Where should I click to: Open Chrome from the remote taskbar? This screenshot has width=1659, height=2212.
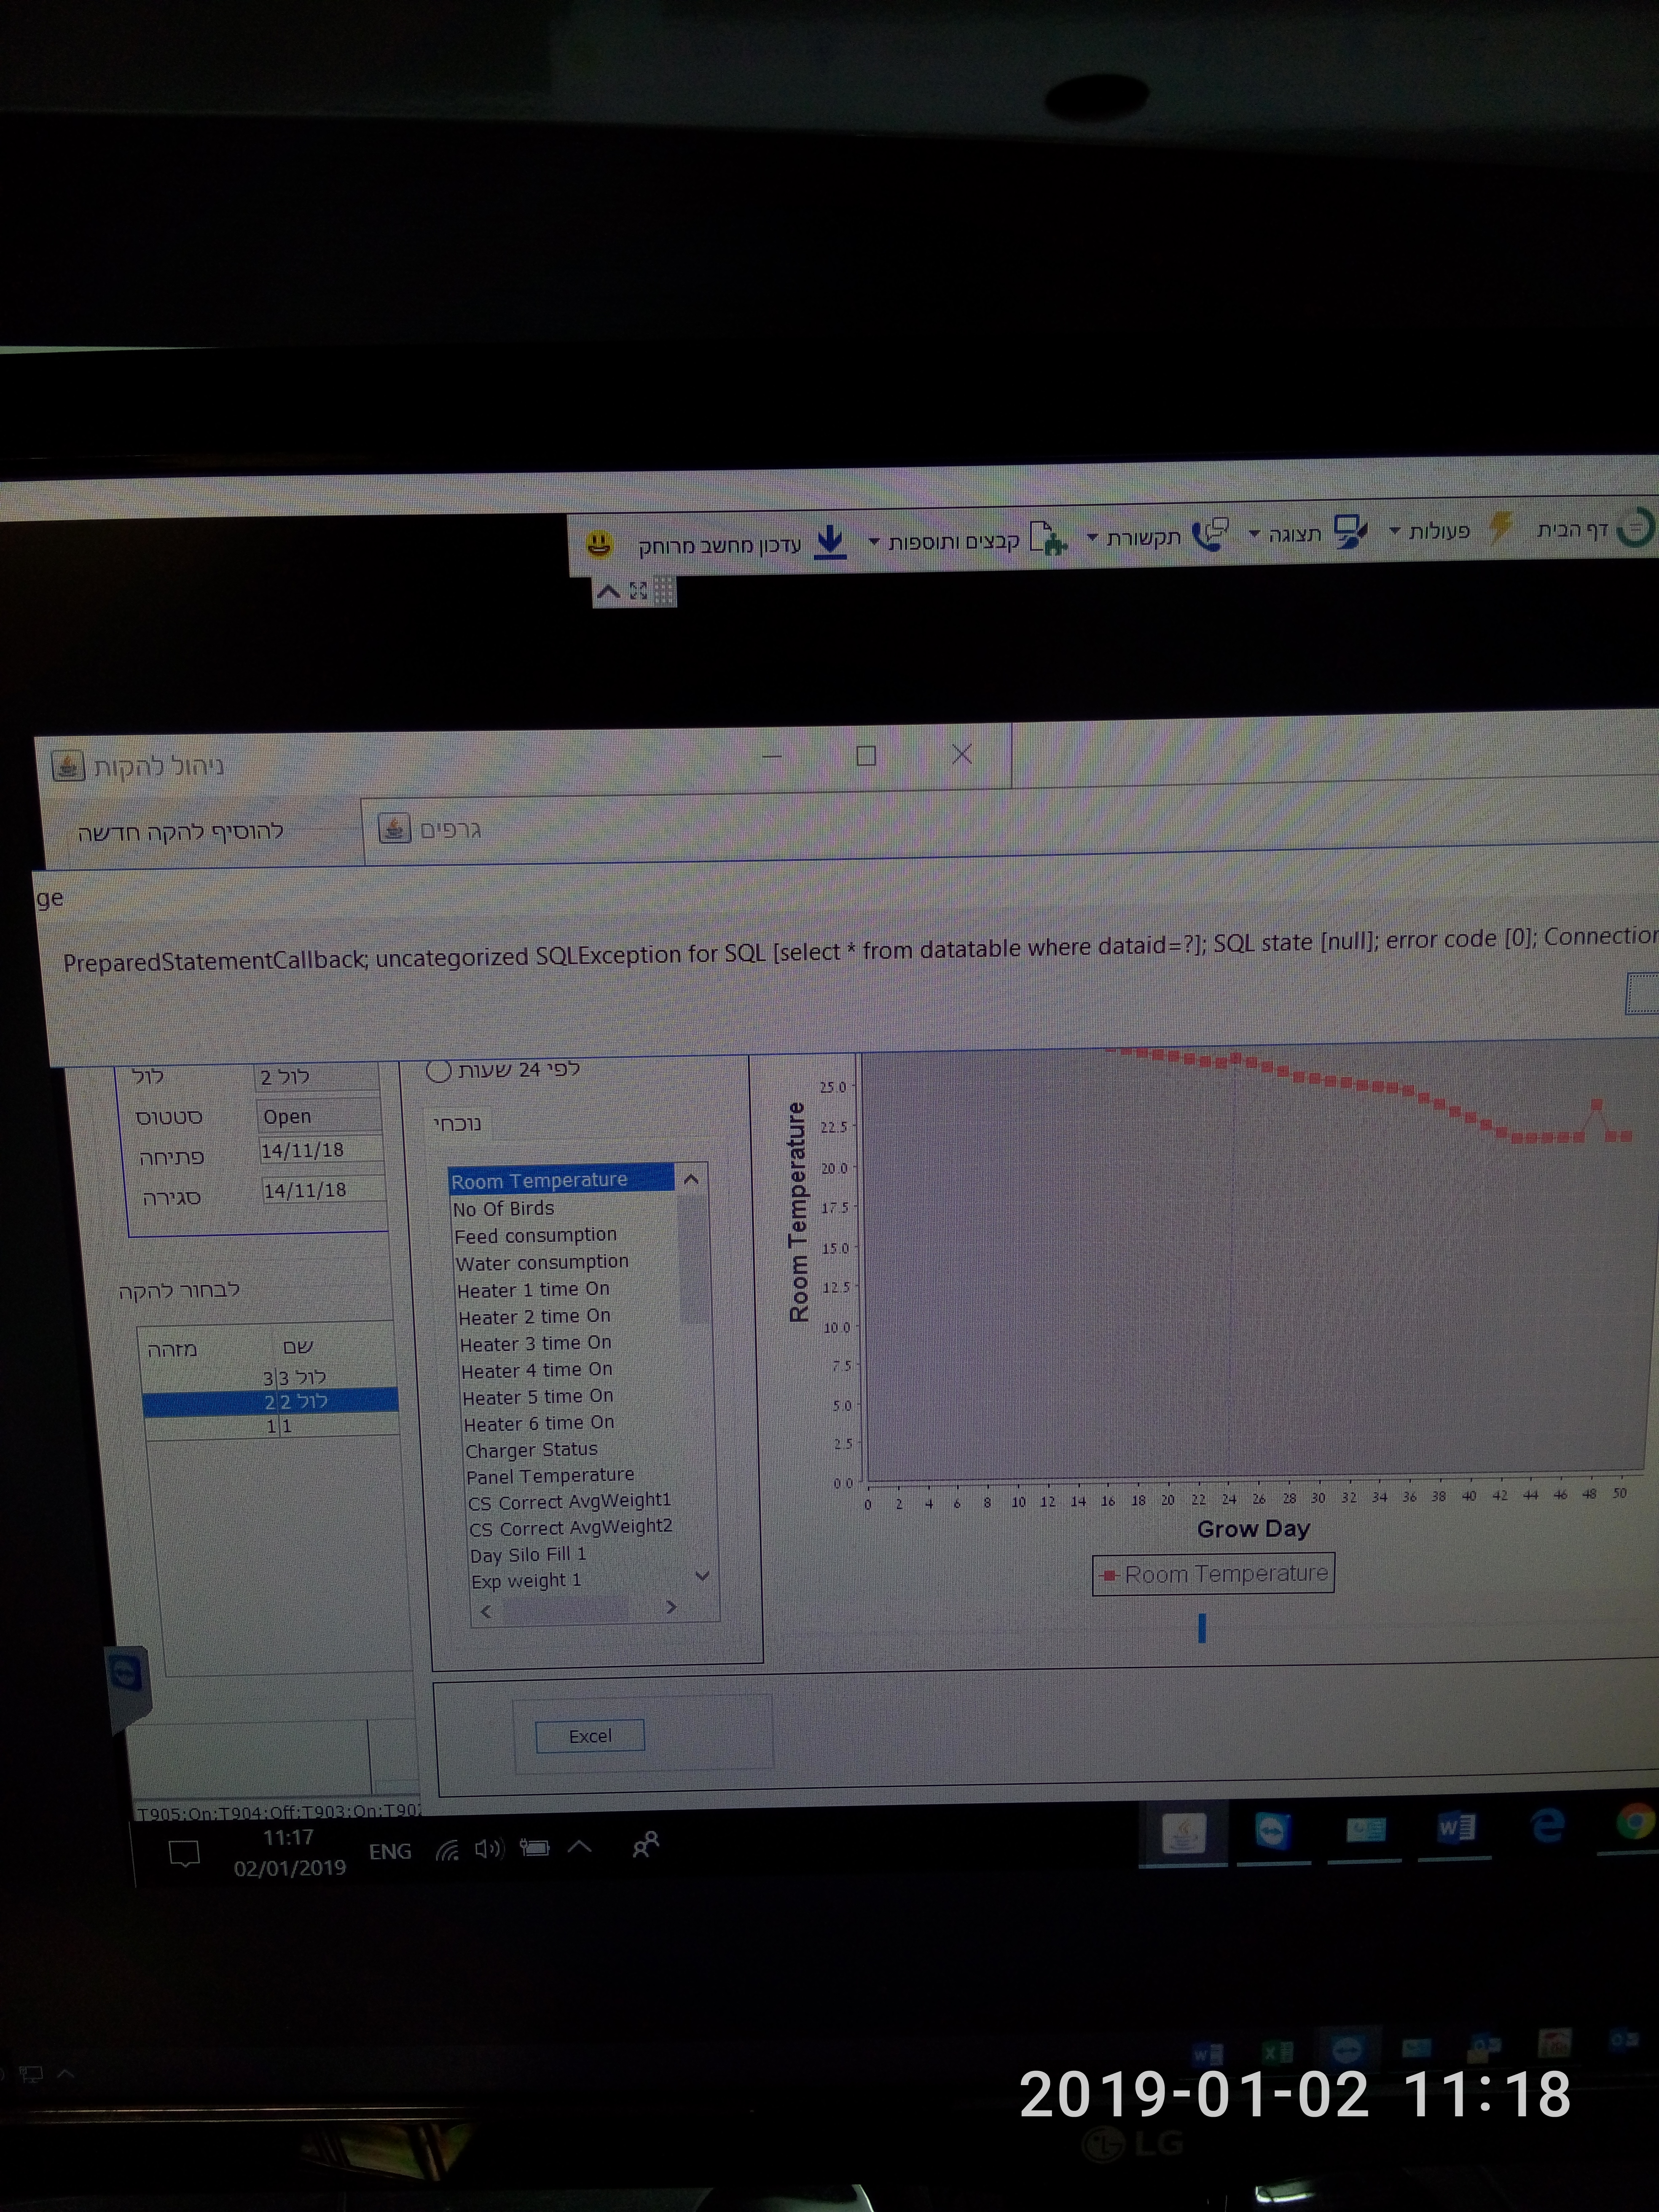coord(1635,1823)
